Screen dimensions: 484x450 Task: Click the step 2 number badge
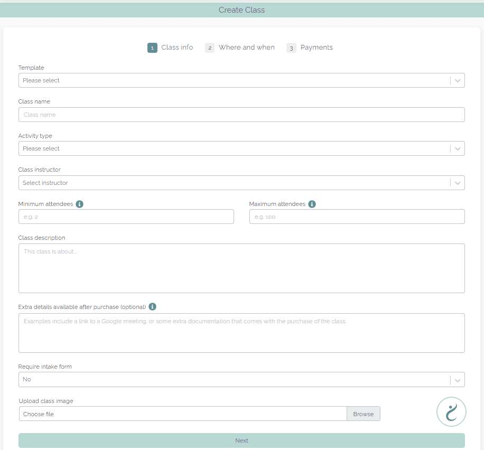point(210,48)
